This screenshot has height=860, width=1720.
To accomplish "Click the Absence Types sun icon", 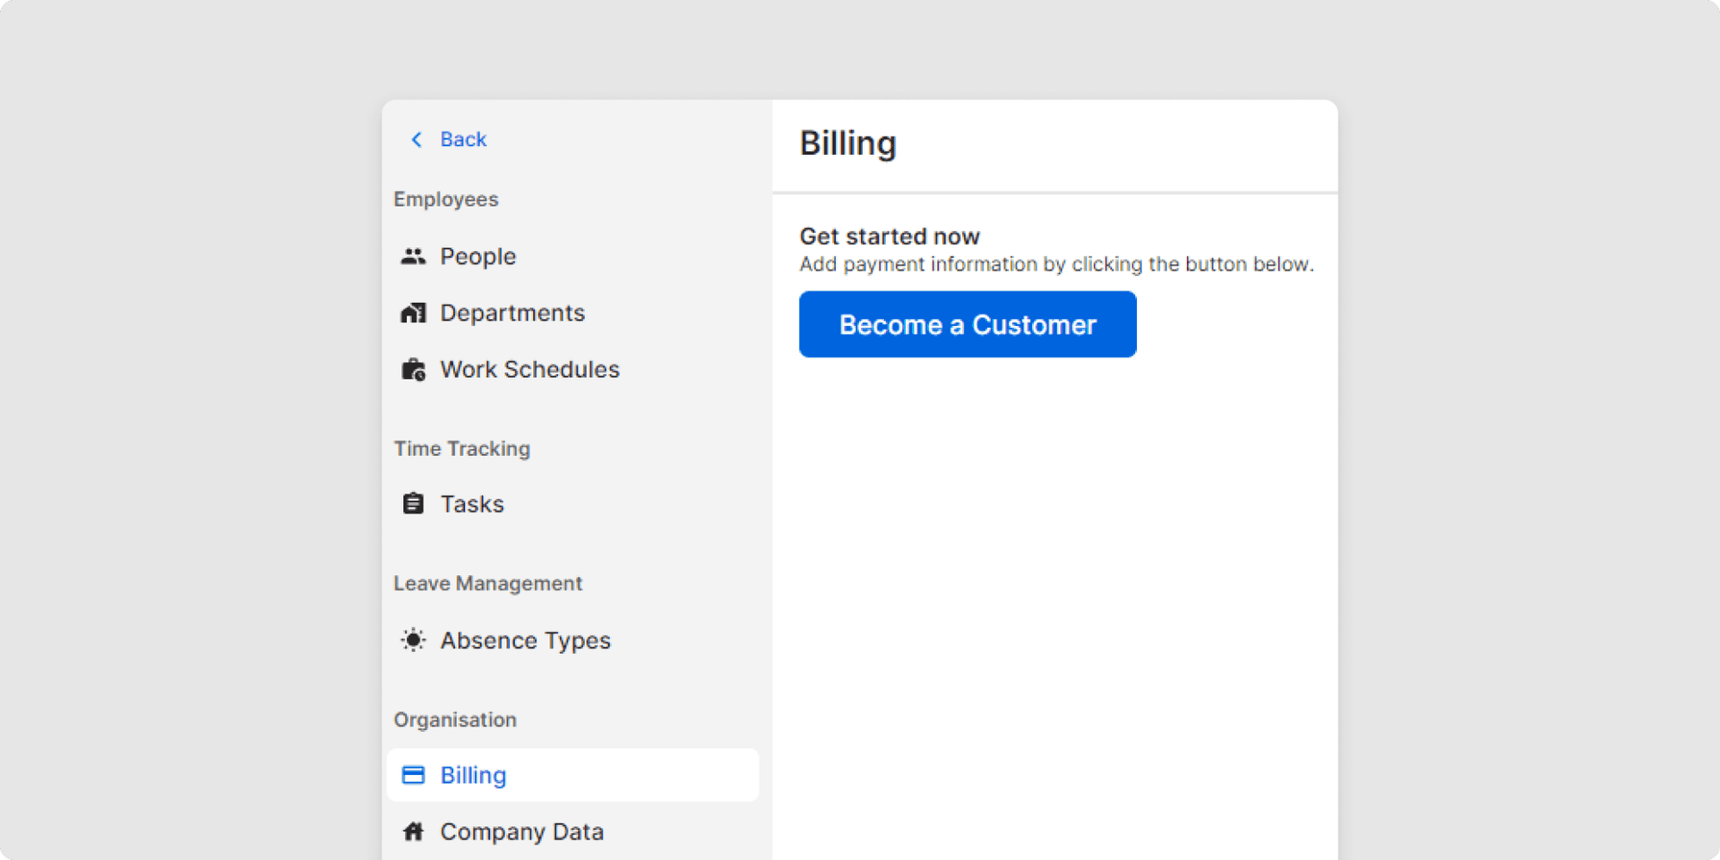I will pos(413,641).
